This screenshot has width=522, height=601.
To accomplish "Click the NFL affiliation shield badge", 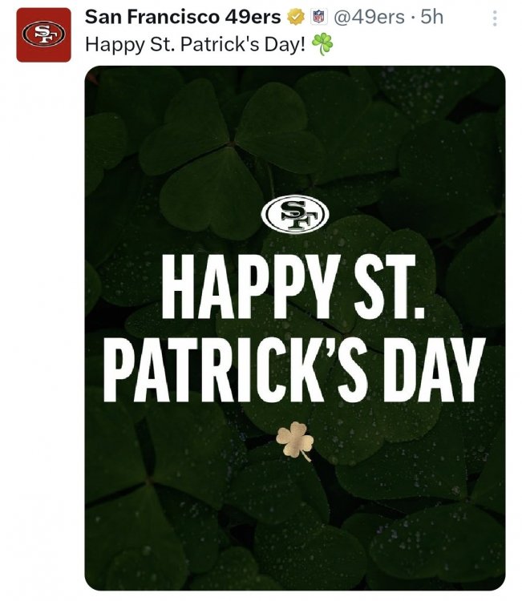I will click(318, 17).
